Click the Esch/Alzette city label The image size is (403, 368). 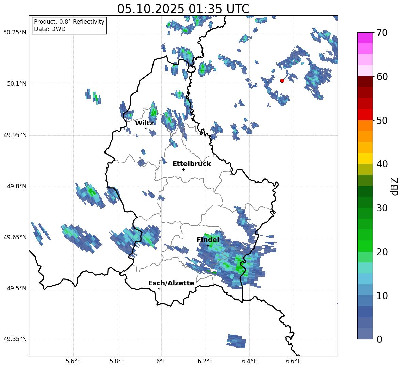click(171, 283)
